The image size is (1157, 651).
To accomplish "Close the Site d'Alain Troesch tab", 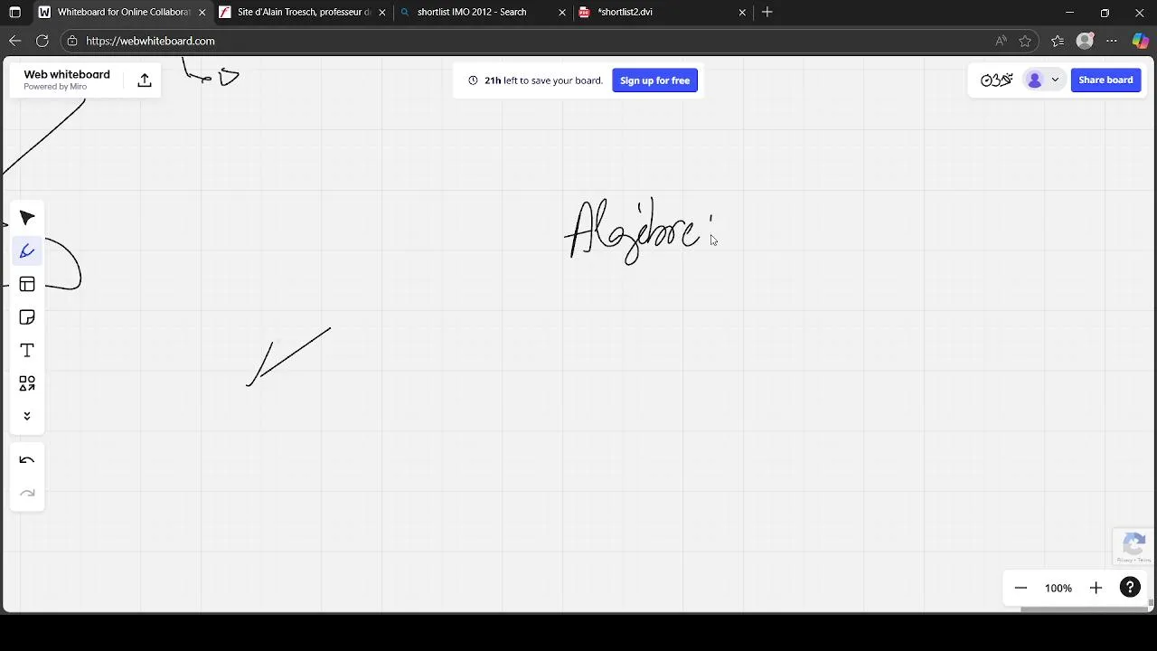I will point(382,13).
